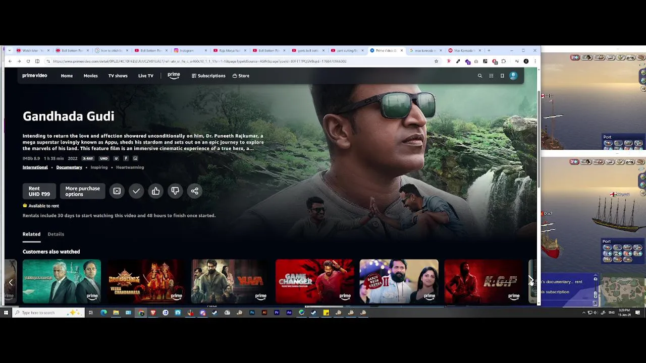Screen dimensions: 646x363
Task: Open the International genre link
Action: pos(35,167)
